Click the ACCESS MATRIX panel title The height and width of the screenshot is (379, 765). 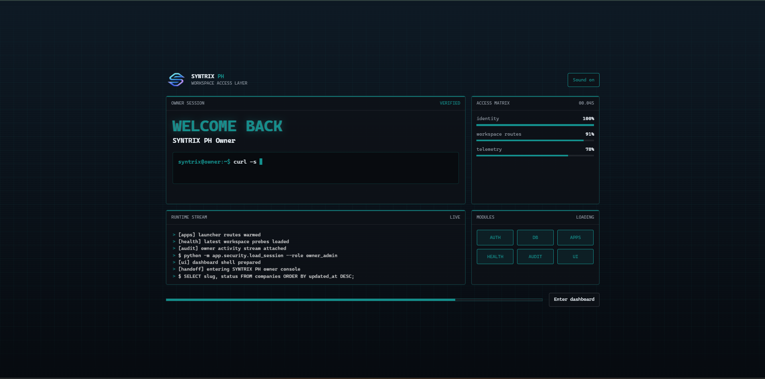click(493, 103)
